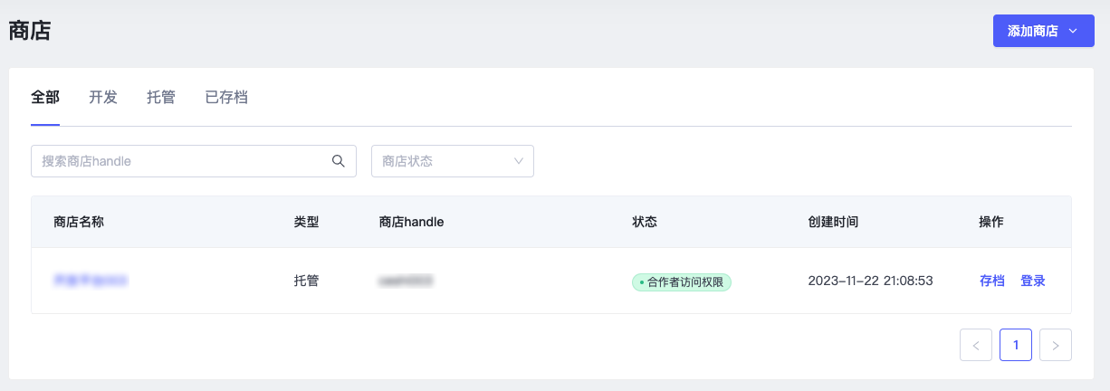Click the 创建时间 column header
1110x391 pixels.
tap(833, 222)
